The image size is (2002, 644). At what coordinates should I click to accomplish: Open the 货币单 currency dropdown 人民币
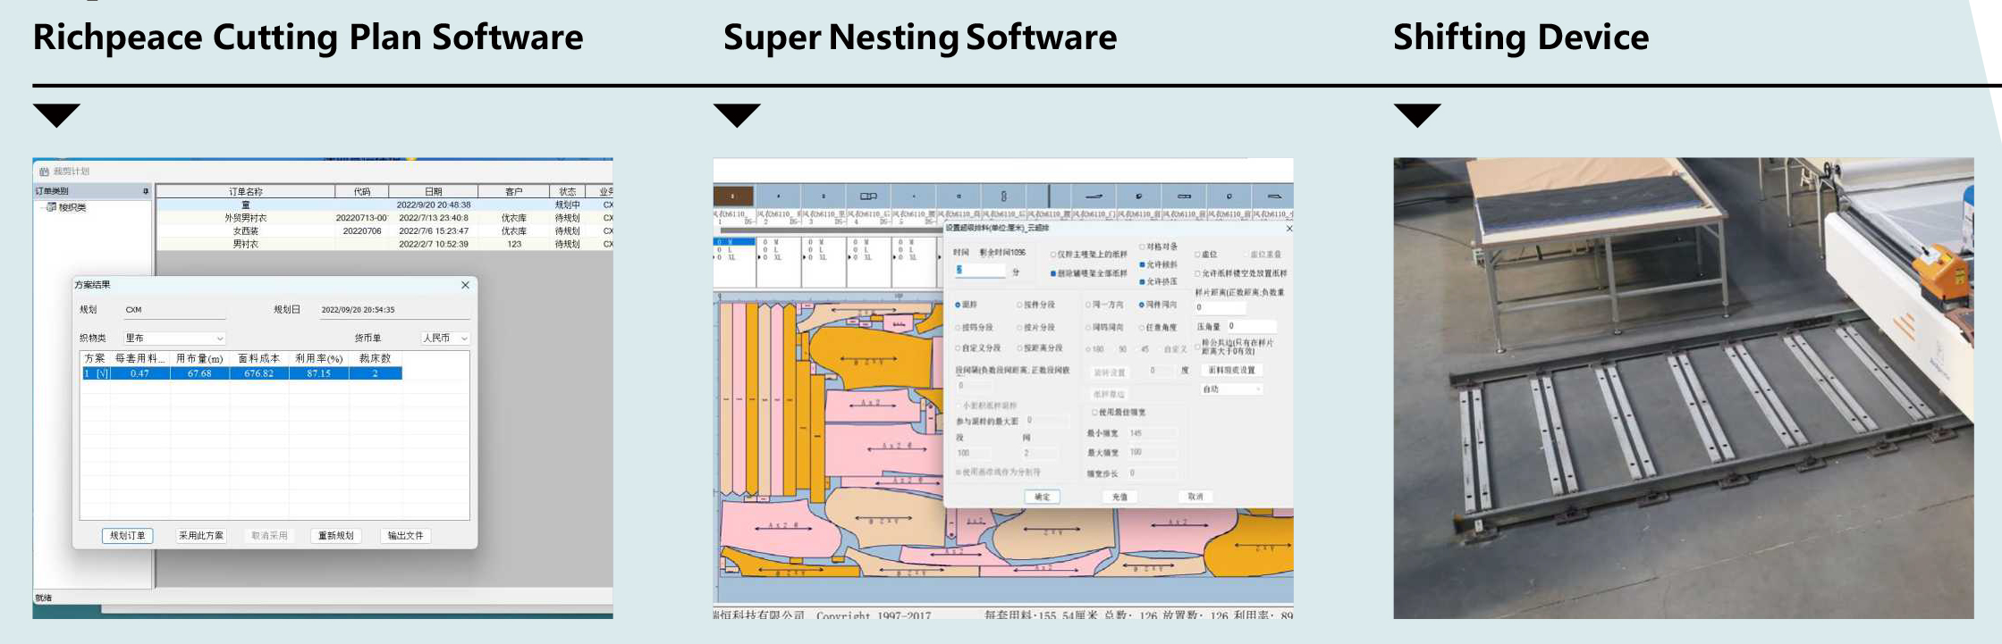445,339
